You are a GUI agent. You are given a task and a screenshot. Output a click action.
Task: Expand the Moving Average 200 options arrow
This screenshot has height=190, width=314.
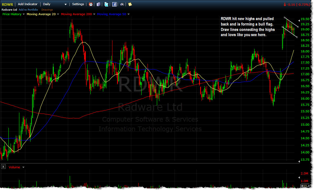(x=94, y=14)
